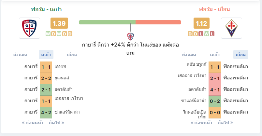This screenshot has width=262, height=136.
Task: Click green section of form comparison bar
Action: click(x=107, y=22)
